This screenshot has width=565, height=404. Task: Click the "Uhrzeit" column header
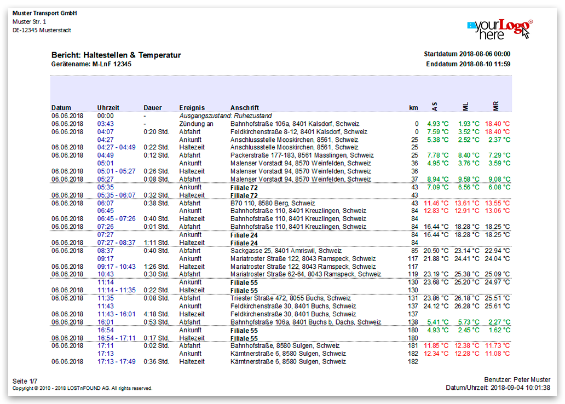(x=108, y=108)
